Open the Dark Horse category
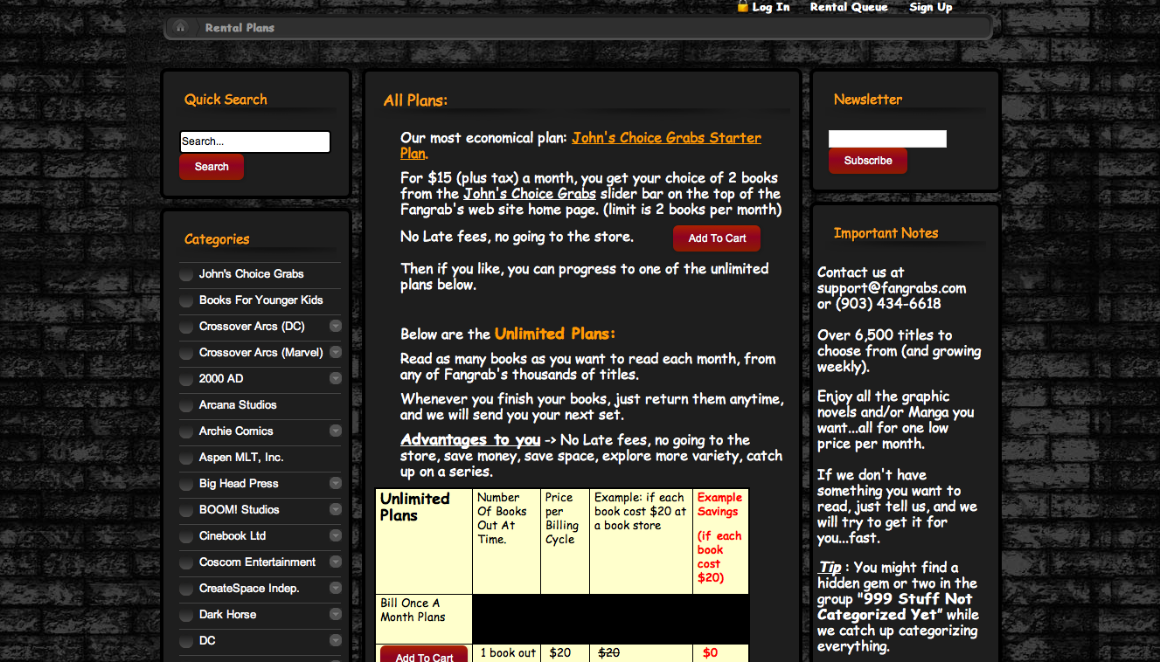The width and height of the screenshot is (1160, 662). (x=228, y=614)
